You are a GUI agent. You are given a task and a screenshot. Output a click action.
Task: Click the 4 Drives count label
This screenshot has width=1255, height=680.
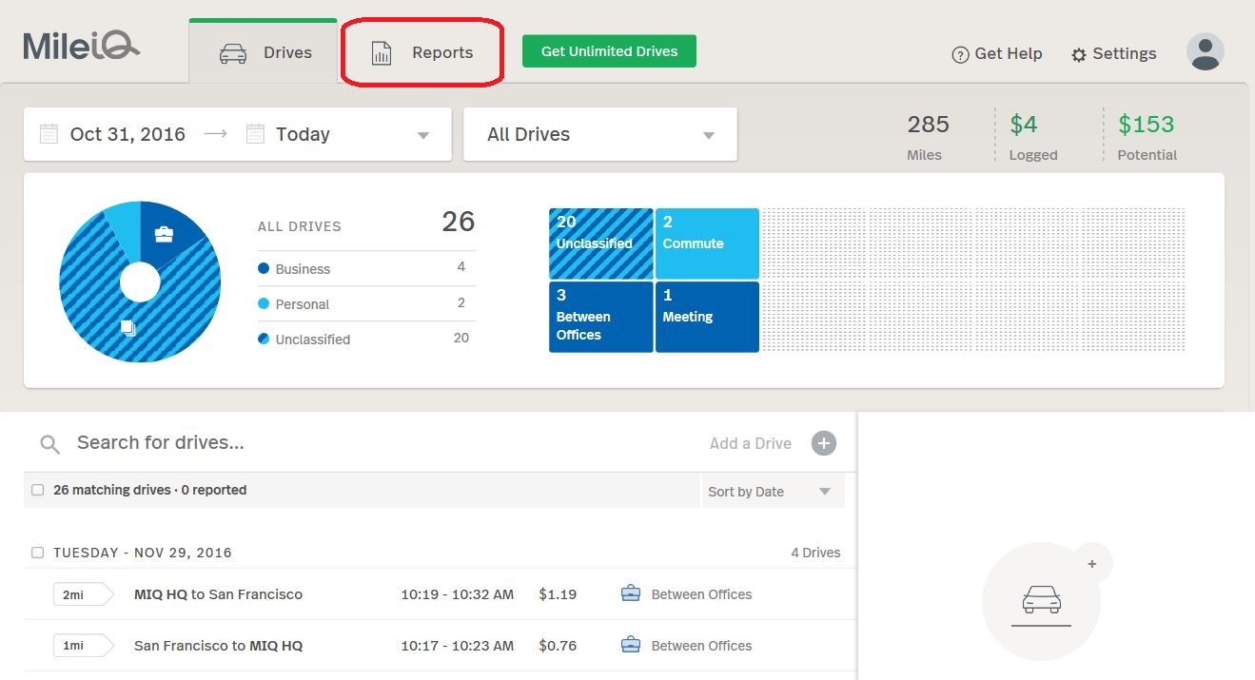click(815, 553)
